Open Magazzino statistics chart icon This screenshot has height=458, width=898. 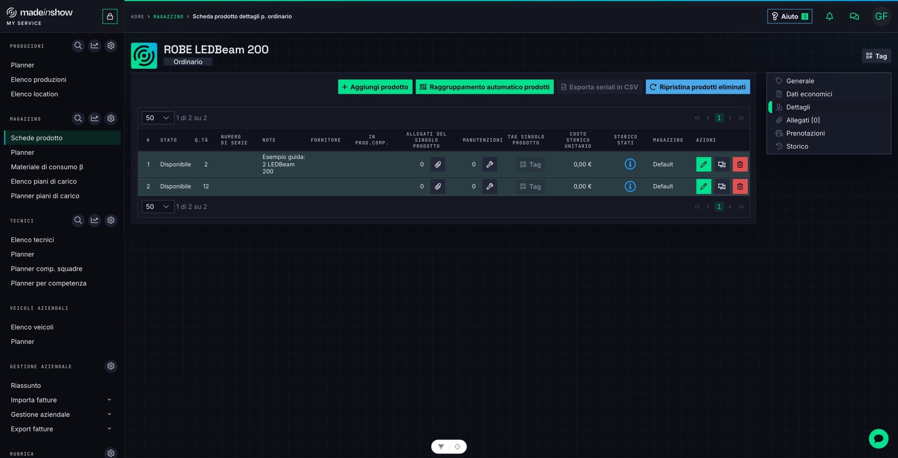(x=94, y=119)
